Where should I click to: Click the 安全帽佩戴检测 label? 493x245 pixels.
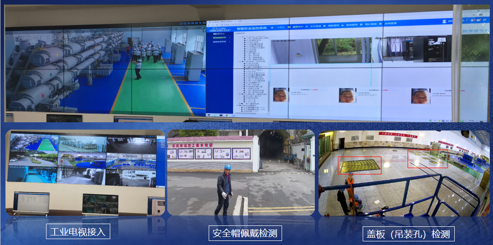coord(245,234)
